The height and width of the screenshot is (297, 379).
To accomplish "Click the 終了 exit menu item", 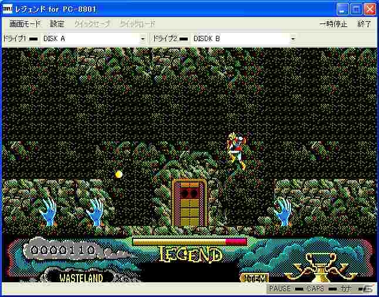I will click(364, 24).
